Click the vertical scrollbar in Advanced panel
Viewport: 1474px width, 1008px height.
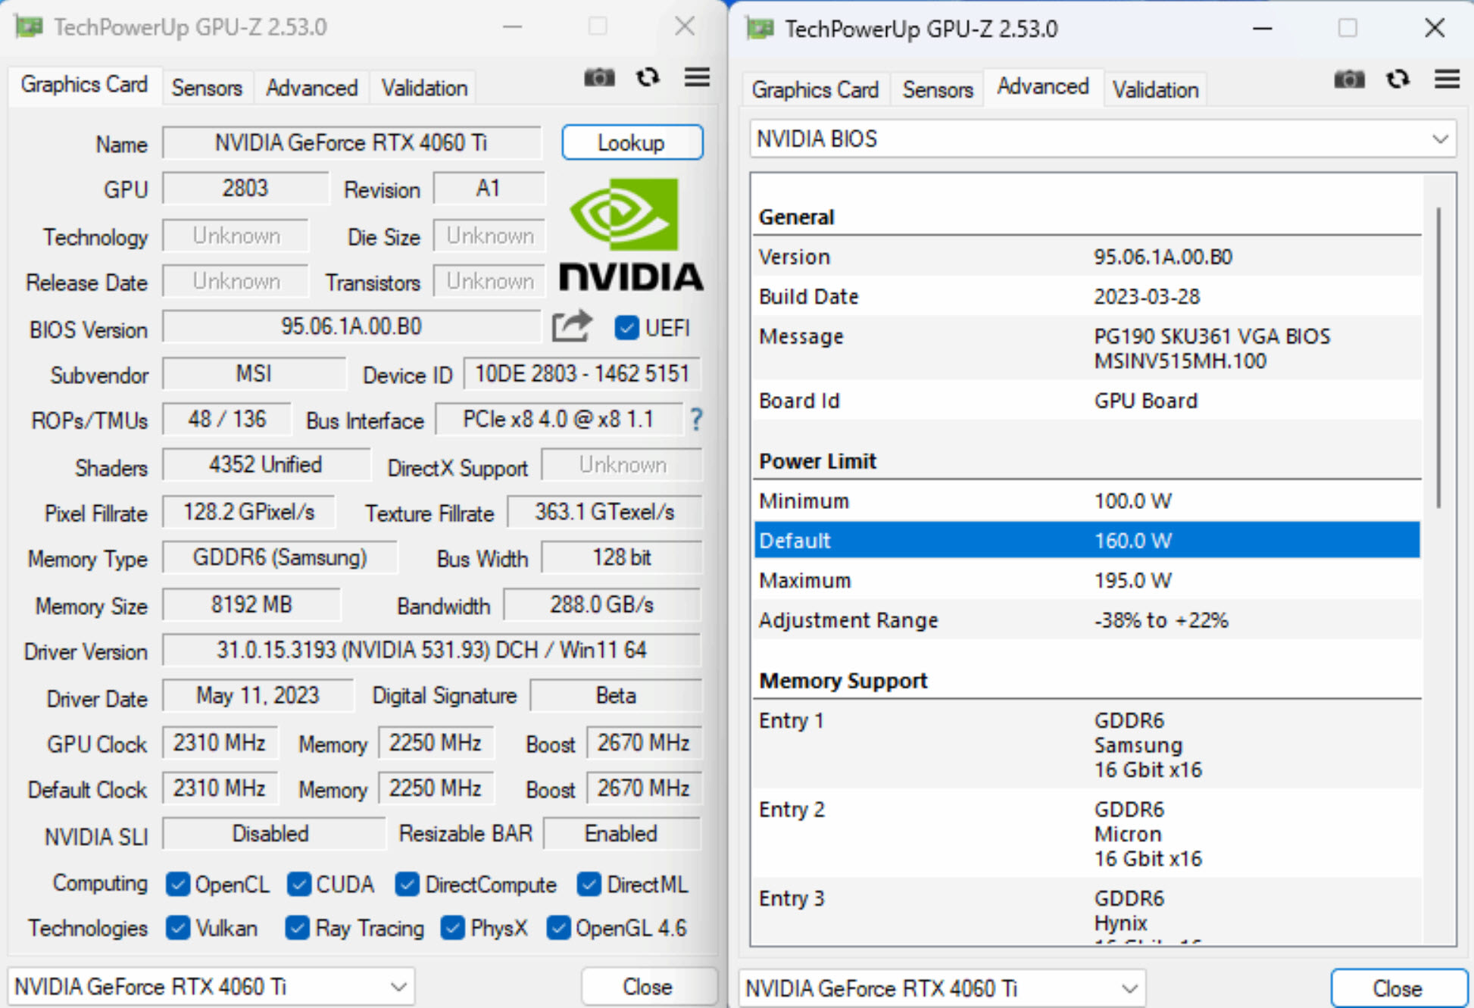(x=1438, y=357)
